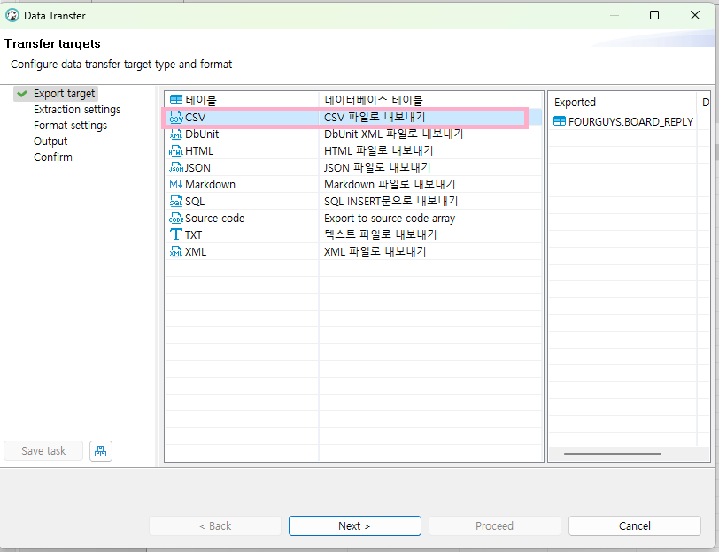Screen dimensions: 719x552
Task: Click the DbUnit XML icon
Action: click(x=176, y=134)
